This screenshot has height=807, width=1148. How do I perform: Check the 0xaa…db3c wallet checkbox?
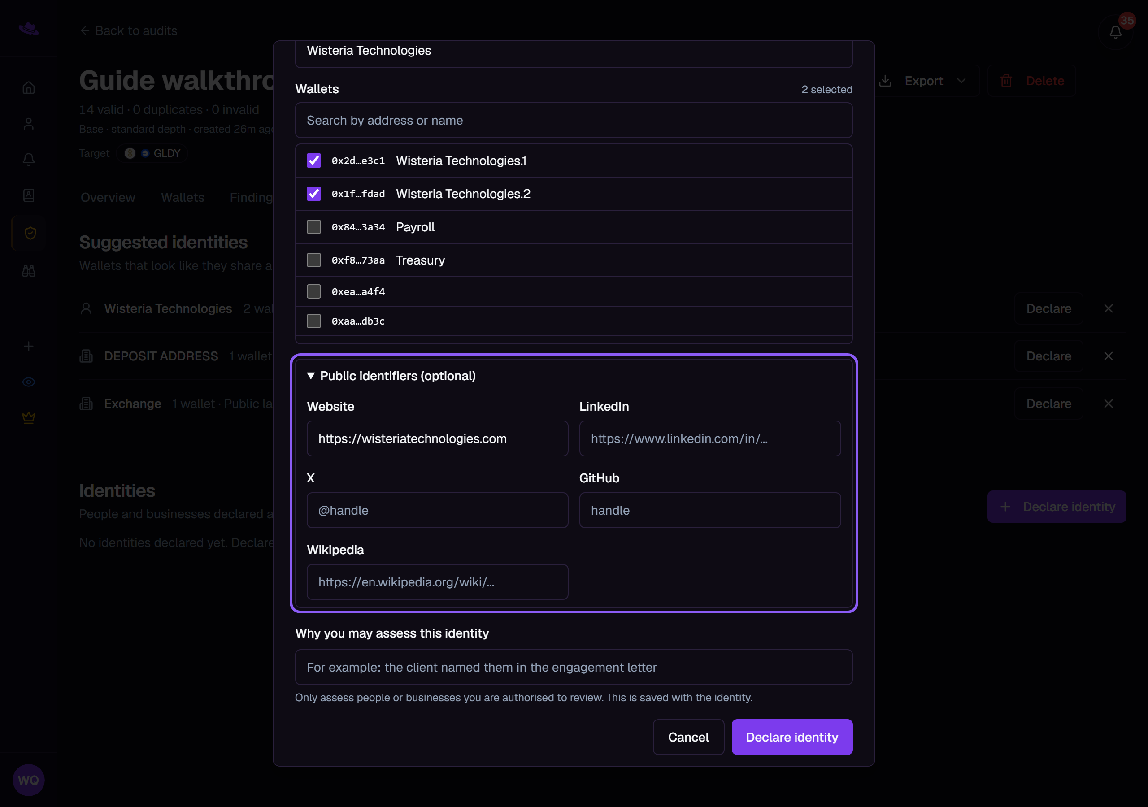pos(313,321)
